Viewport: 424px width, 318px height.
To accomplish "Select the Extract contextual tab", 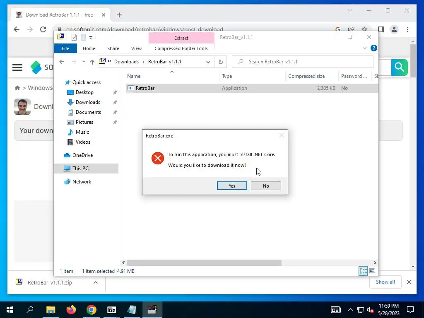I will point(181,38).
